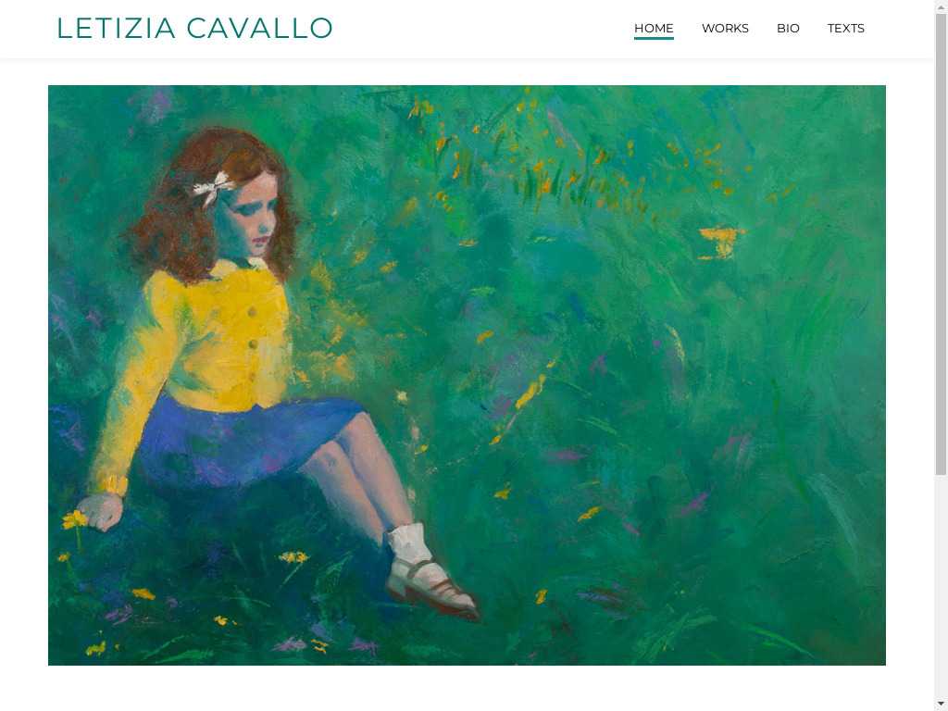Click the white sock in the painting
Image resolution: width=948 pixels, height=711 pixels.
pos(408,541)
